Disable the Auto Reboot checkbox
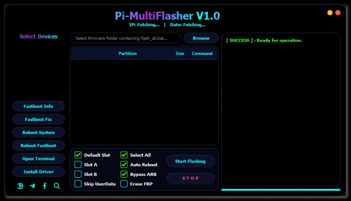 tap(124, 165)
